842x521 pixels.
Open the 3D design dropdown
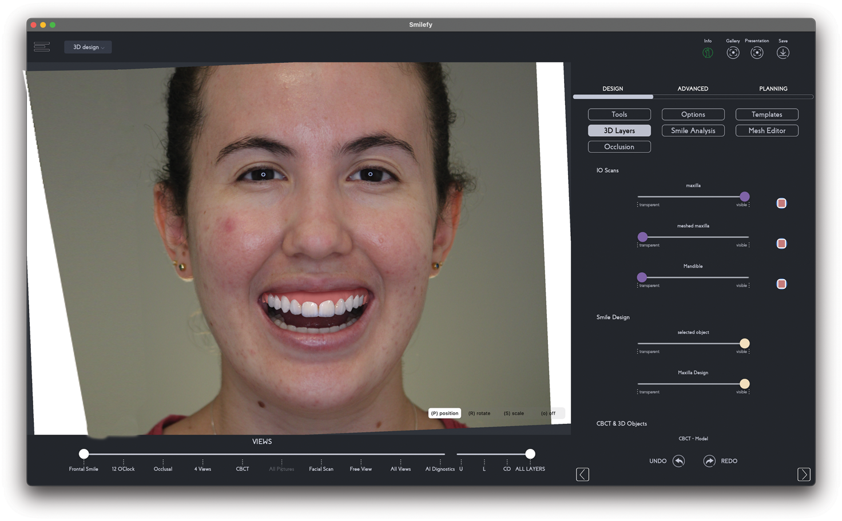(x=88, y=47)
